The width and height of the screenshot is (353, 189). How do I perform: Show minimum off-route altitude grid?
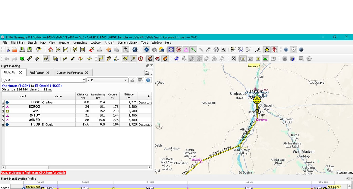pyautogui.click(x=224, y=50)
